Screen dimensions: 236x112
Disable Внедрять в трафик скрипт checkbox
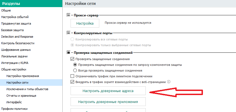(72, 82)
